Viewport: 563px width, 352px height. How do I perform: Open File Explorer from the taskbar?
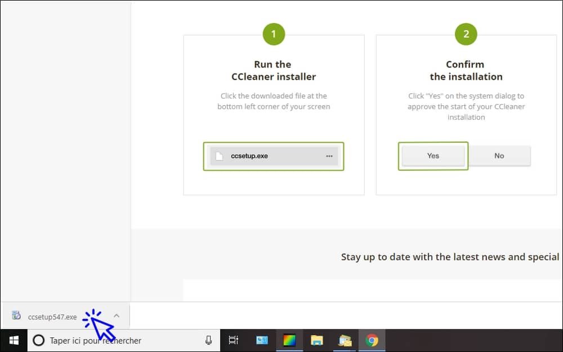[x=316, y=340]
